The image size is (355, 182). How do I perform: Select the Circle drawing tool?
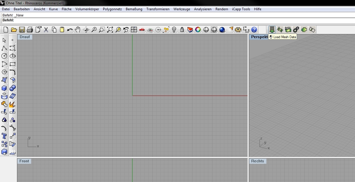click(4, 56)
